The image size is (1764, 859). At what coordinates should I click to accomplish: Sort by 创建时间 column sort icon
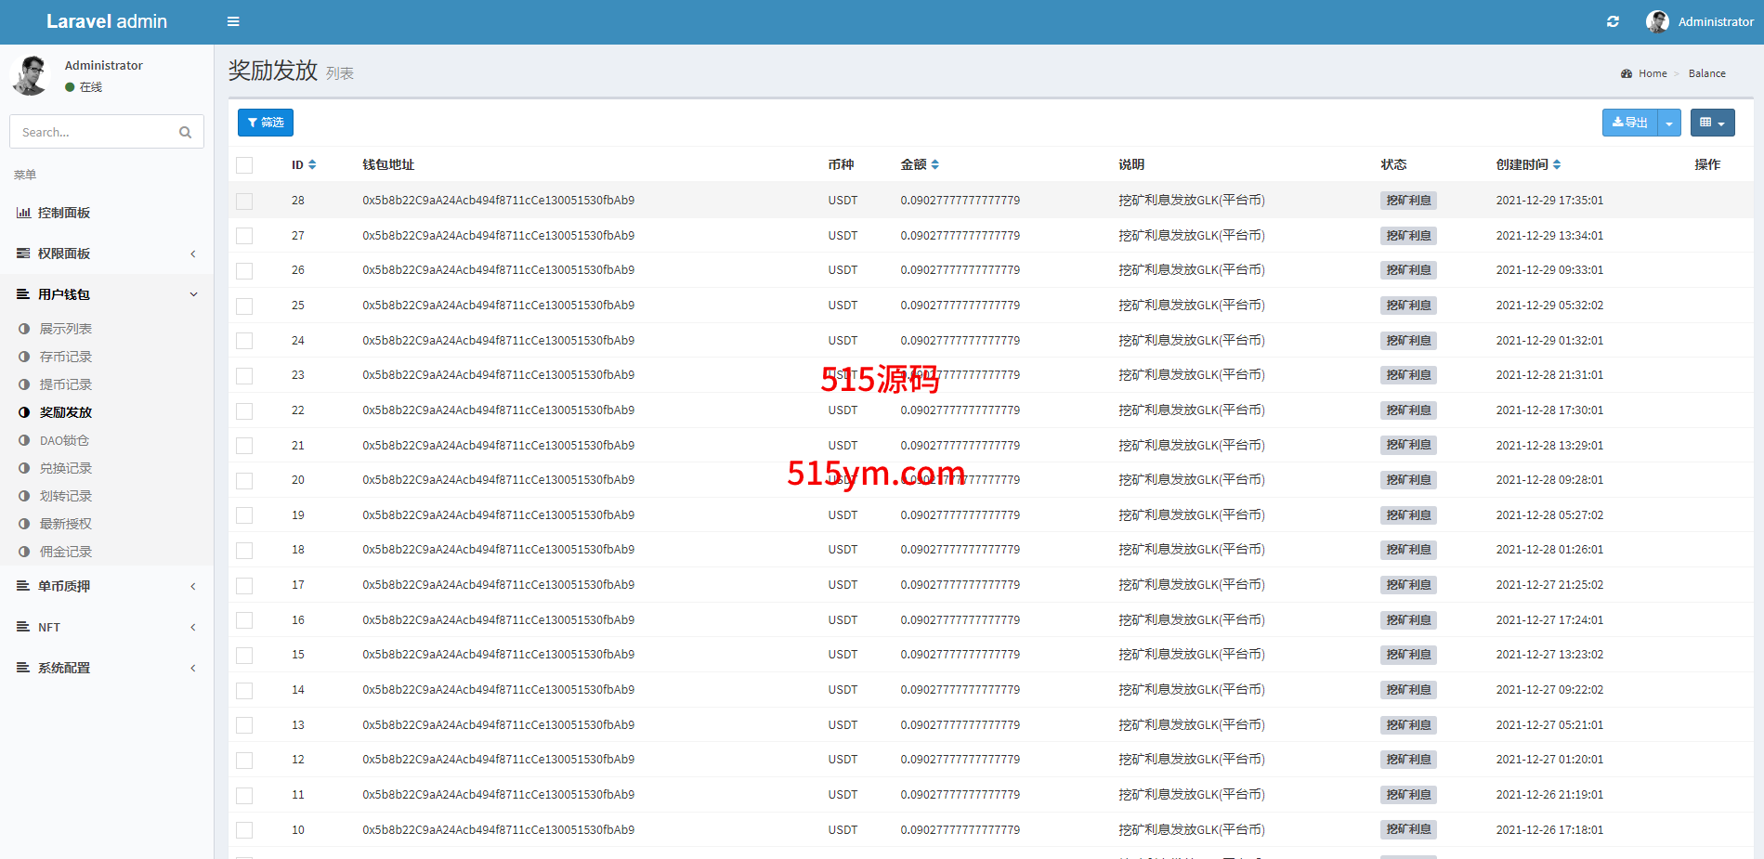point(1557,164)
